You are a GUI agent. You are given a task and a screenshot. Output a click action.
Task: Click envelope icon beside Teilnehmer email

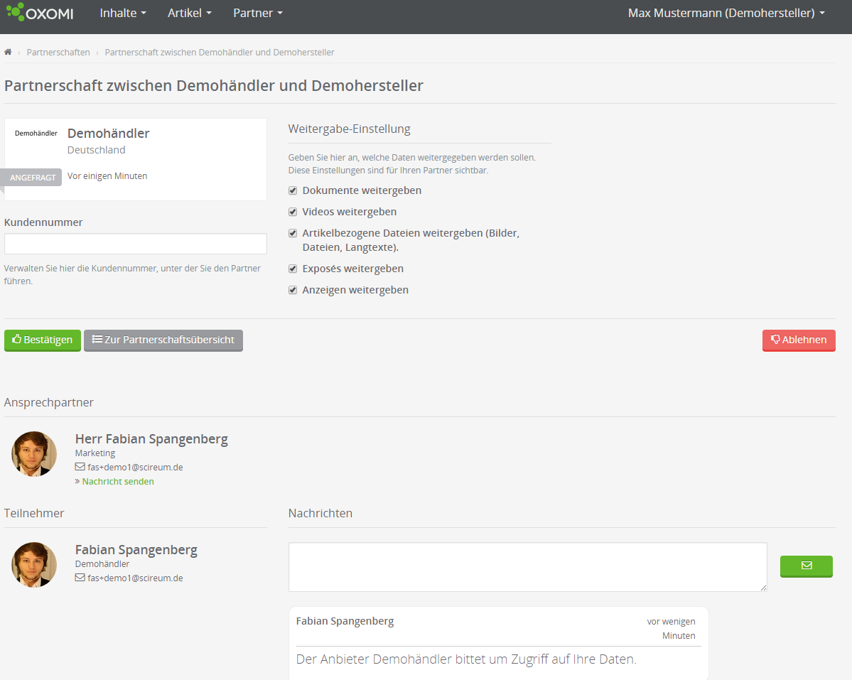pos(80,578)
